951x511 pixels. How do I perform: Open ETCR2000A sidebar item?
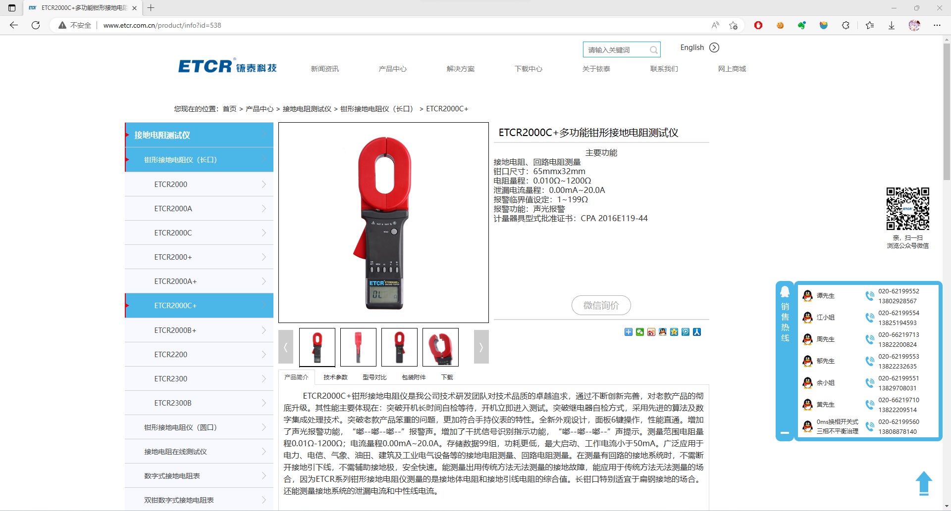click(199, 209)
